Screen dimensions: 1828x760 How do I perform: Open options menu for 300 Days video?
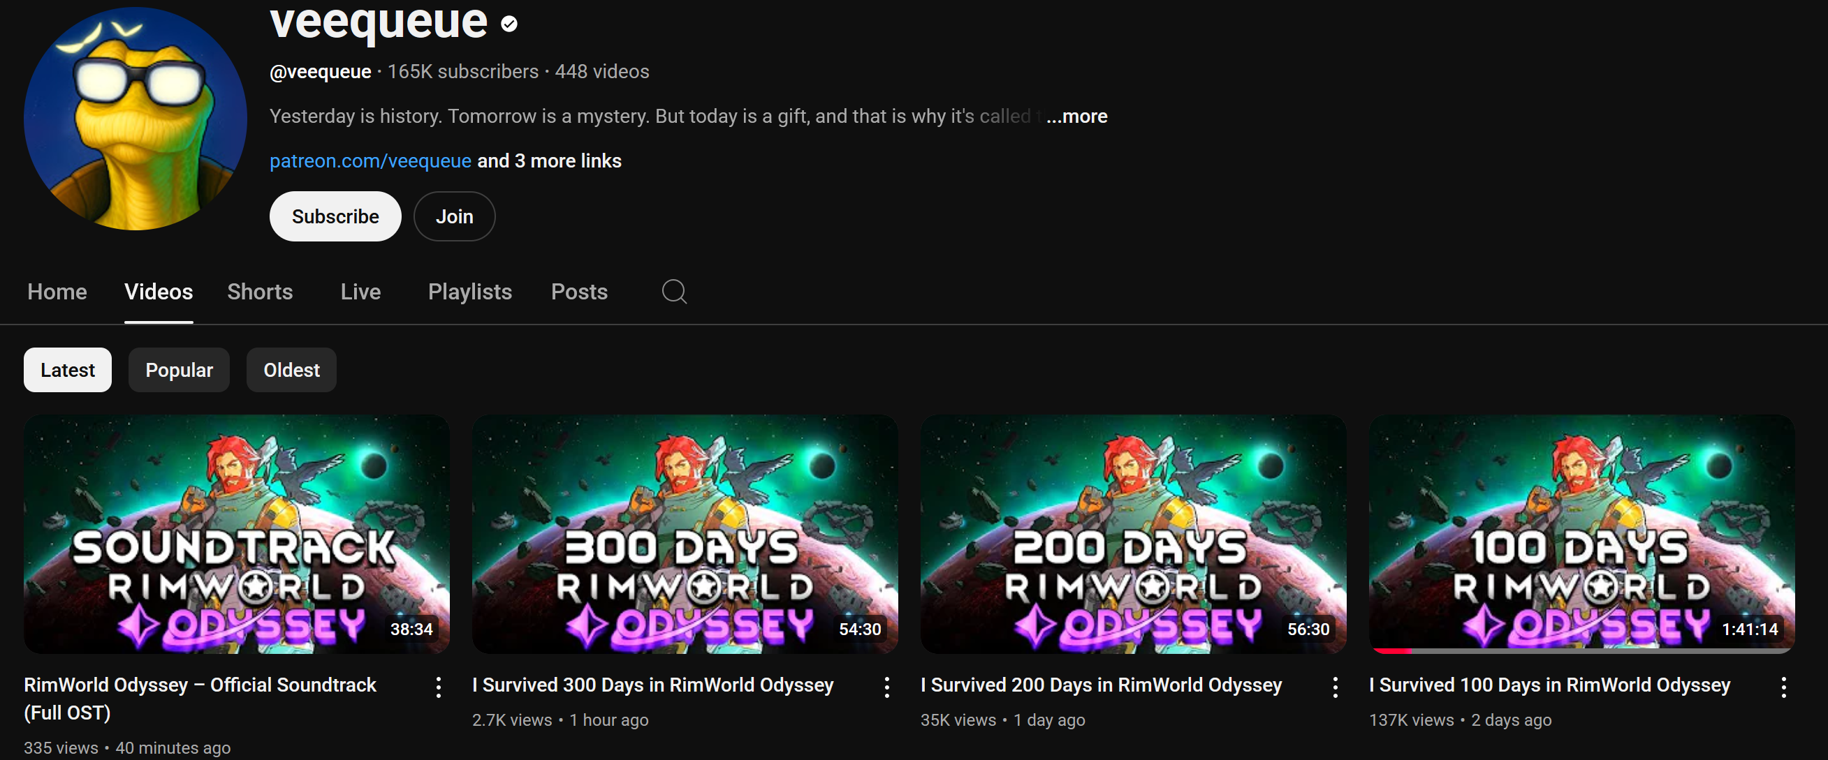click(887, 687)
